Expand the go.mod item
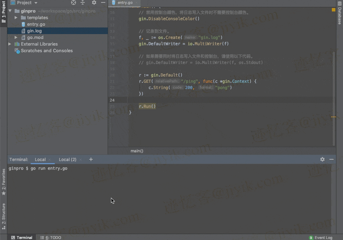The width and height of the screenshot is (343, 240). pyautogui.click(x=16, y=37)
